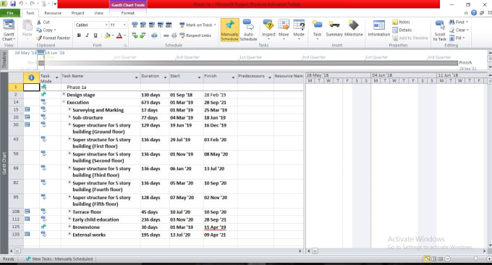Expand the Terrace floor task
Viewport: 492px width, 265px height.
(x=69, y=211)
